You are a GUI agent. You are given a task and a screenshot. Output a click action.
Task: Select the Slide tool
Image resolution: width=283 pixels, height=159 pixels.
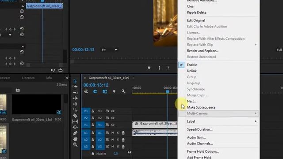(x=75, y=127)
